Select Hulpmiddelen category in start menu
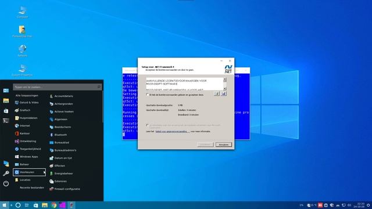The width and height of the screenshot is (372, 209). [27, 118]
